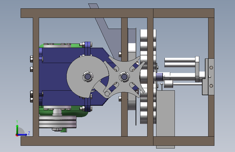
Task: Select the slotted nut at drive disc center
Action: point(88,77)
